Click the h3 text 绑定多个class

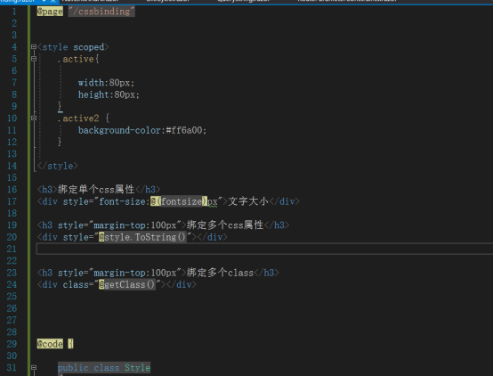pyautogui.click(x=220, y=273)
